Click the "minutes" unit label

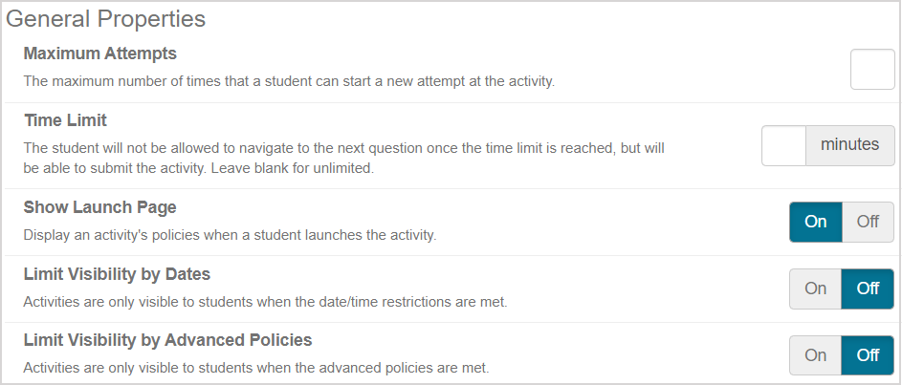click(x=849, y=146)
